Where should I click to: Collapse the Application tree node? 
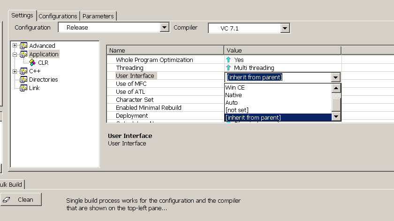pyautogui.click(x=15, y=54)
